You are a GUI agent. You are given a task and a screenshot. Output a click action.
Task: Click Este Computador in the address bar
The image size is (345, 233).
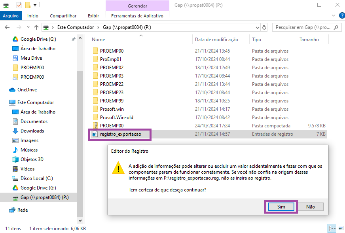[76, 27]
